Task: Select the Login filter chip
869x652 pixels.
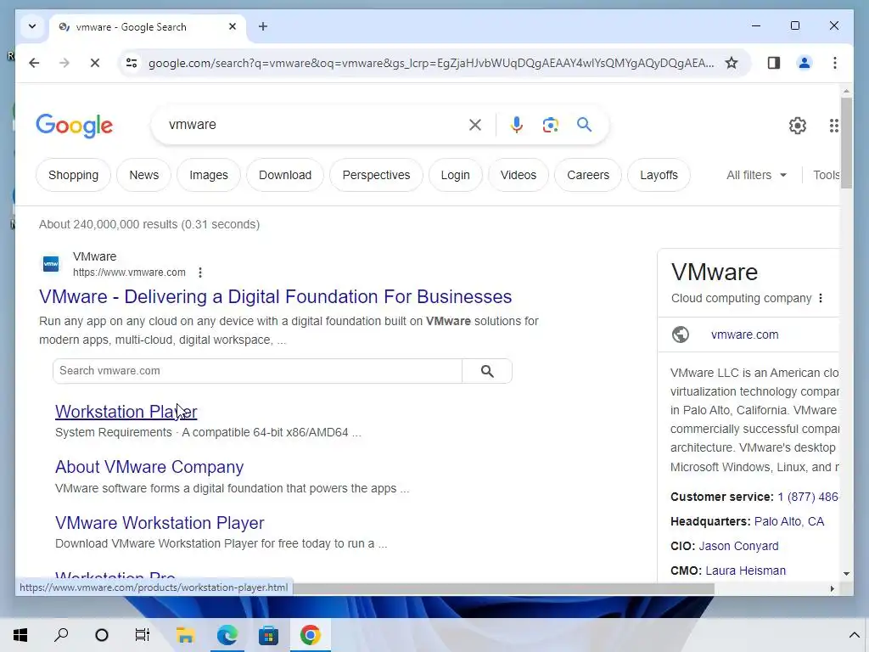Action: 455,175
